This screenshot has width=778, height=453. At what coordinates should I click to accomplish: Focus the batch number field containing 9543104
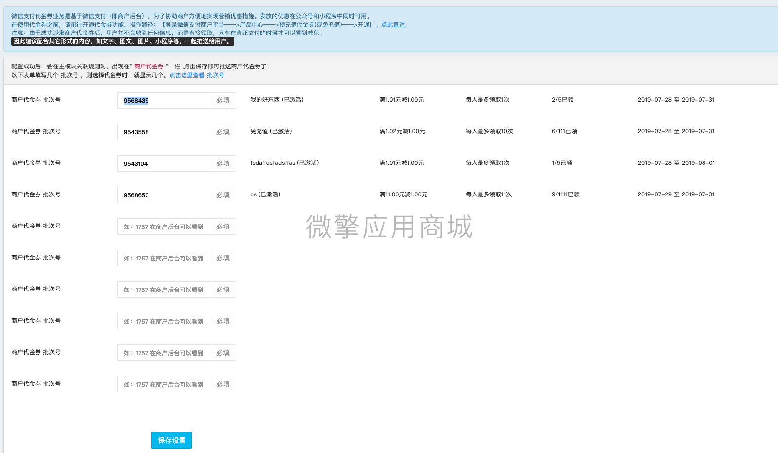point(164,163)
